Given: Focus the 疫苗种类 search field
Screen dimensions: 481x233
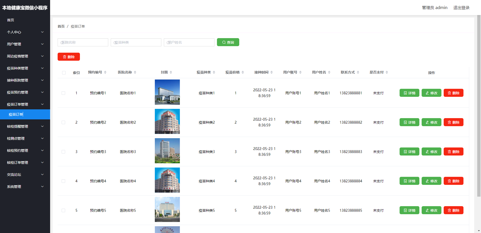Looking at the screenshot, I should pos(136,42).
